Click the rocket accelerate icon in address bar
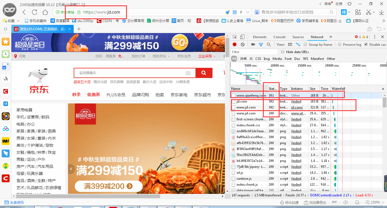Viewport: 387px width, 208px height. [227, 12]
